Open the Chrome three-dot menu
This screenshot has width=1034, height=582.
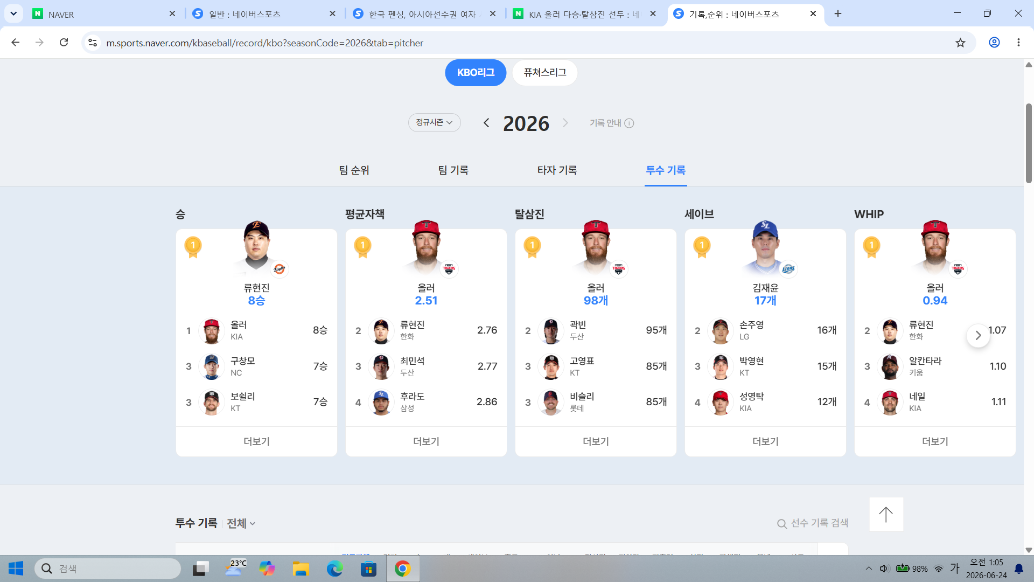pos(1018,43)
